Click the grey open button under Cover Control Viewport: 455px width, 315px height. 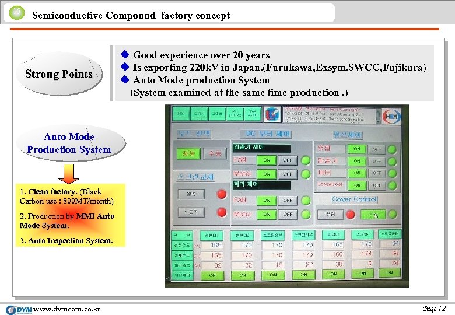pos(330,215)
